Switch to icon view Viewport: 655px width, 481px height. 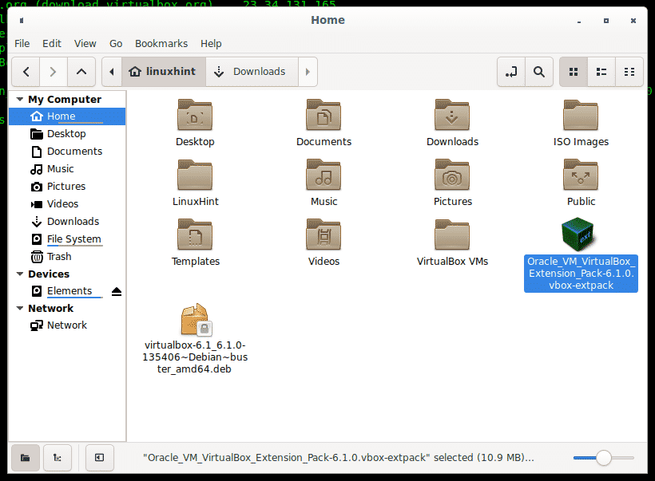pyautogui.click(x=574, y=72)
